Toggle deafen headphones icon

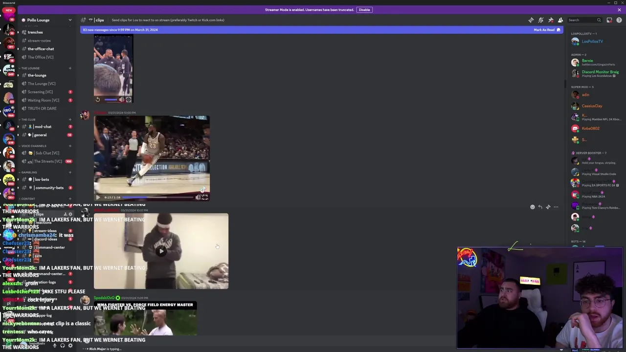pos(63,346)
